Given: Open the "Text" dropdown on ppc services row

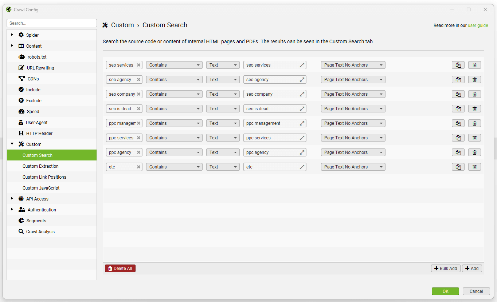Looking at the screenshot, I should click(x=223, y=138).
